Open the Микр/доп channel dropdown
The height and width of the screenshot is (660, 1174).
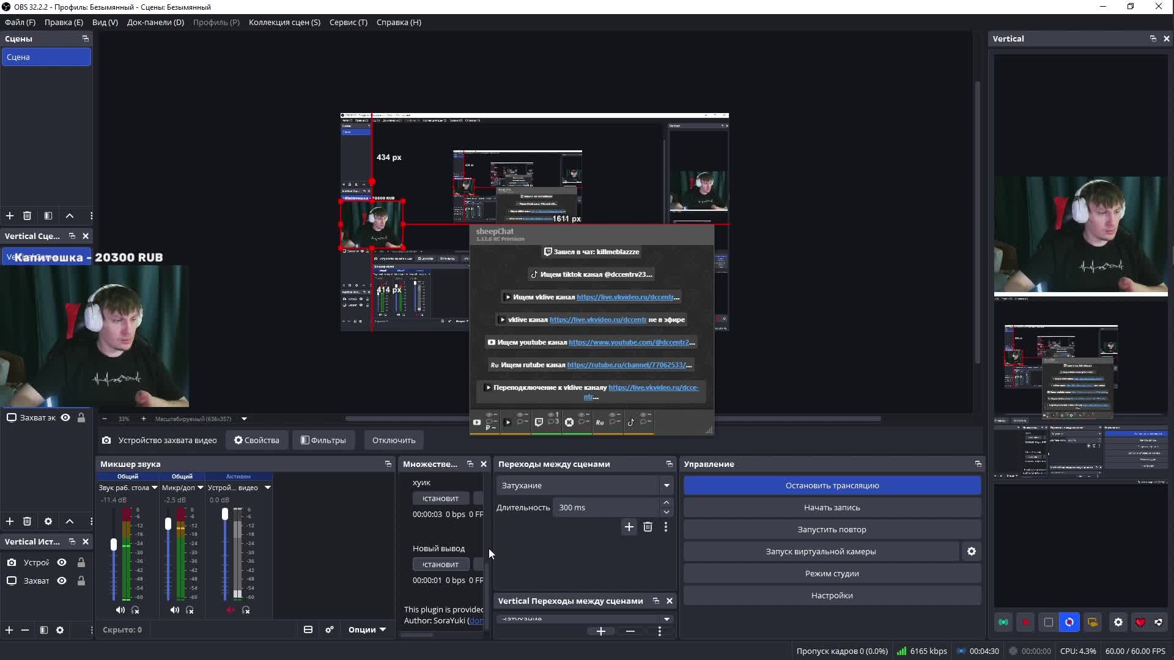(200, 488)
